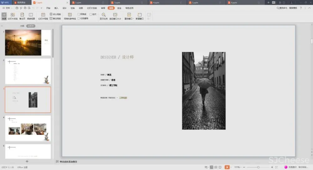313x170 pixels.
Task: Enable the Gridlines checkbox (网格线)
Action: (x=79, y=14)
